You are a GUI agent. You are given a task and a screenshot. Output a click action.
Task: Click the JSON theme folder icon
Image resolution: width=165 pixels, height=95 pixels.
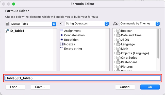click(x=119, y=40)
